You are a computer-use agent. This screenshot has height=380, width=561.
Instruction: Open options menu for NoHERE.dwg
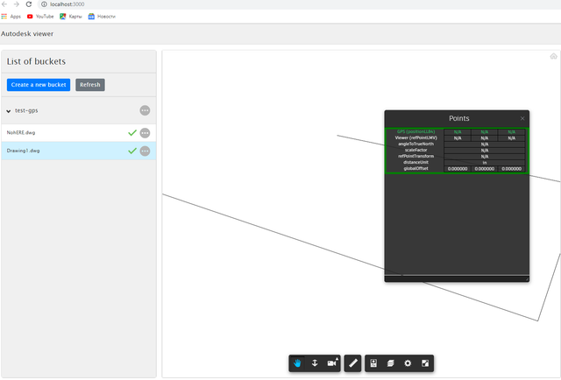tap(145, 133)
